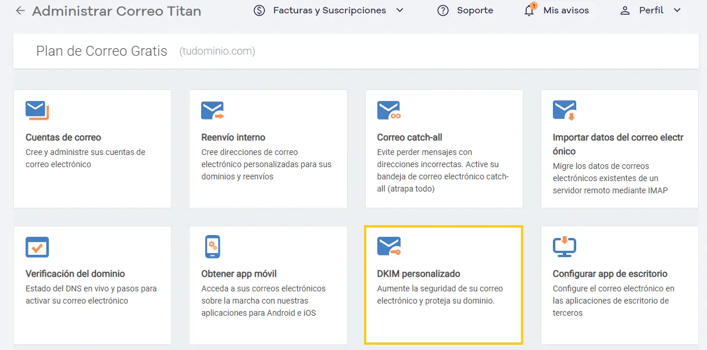Click the (tudominio.com) domain text

coord(217,51)
